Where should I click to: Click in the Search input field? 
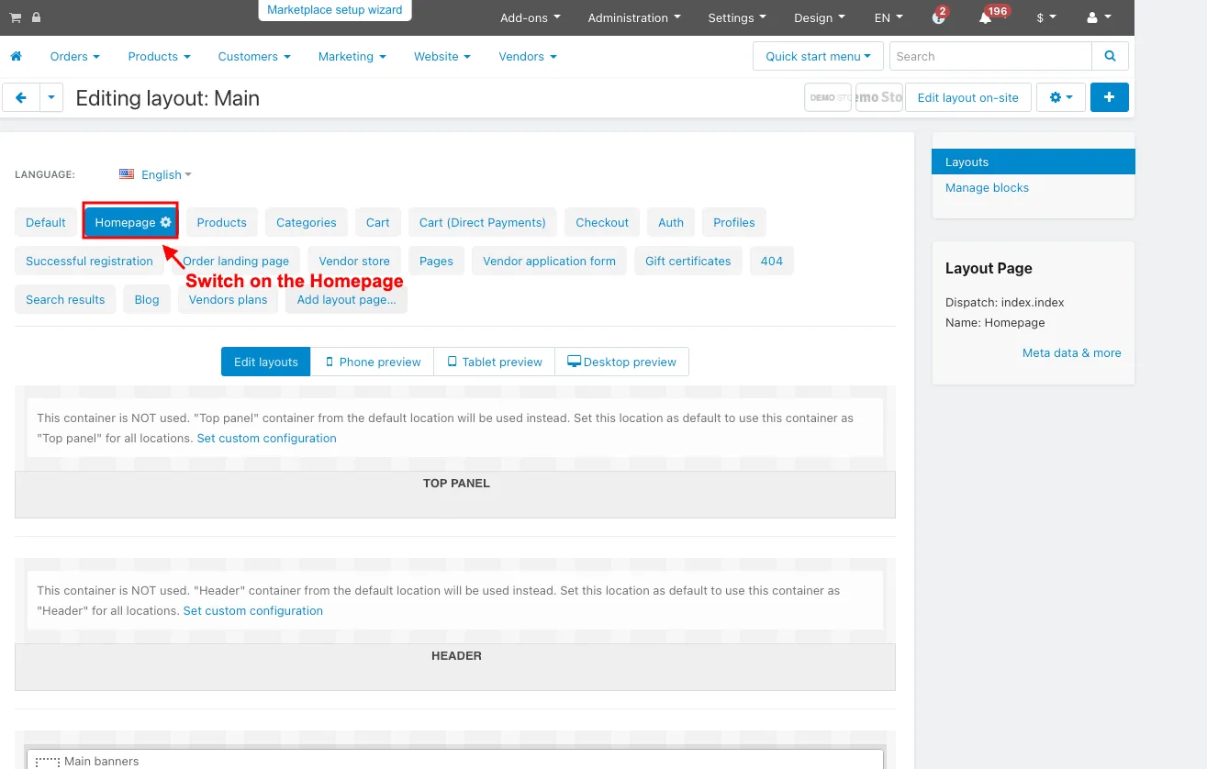[x=990, y=56]
